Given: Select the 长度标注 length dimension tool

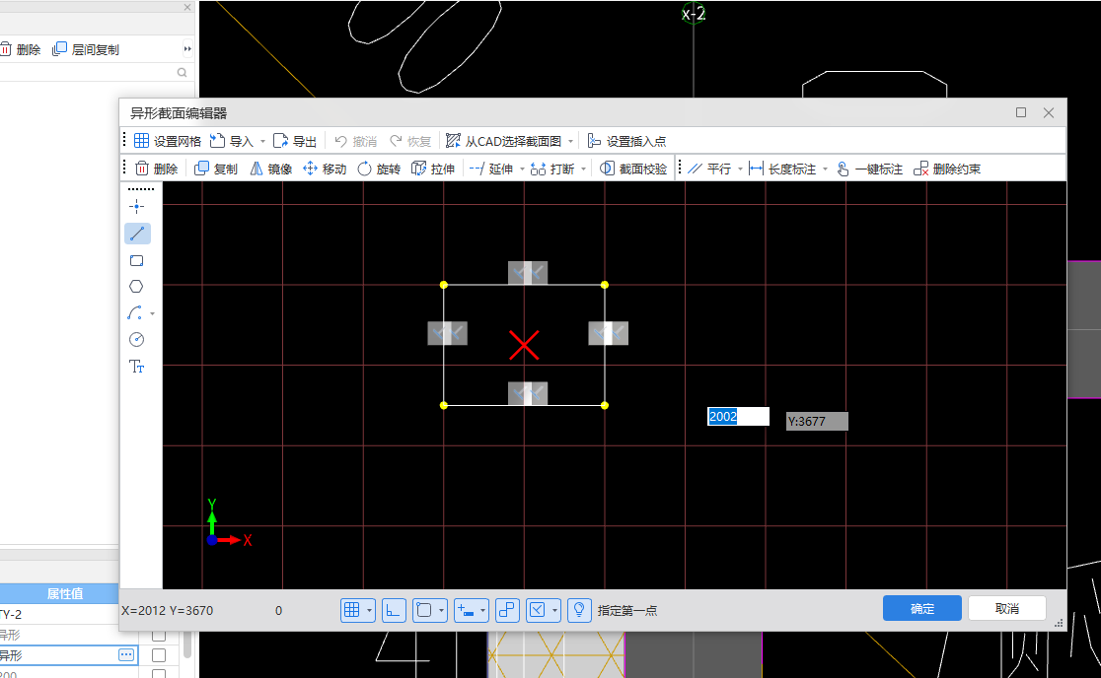Looking at the screenshot, I should 782,169.
